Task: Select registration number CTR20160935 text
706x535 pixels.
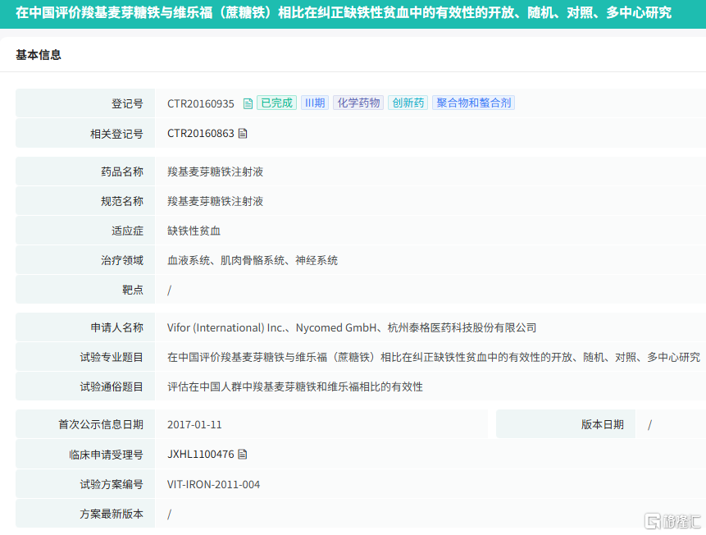Action: 201,103
